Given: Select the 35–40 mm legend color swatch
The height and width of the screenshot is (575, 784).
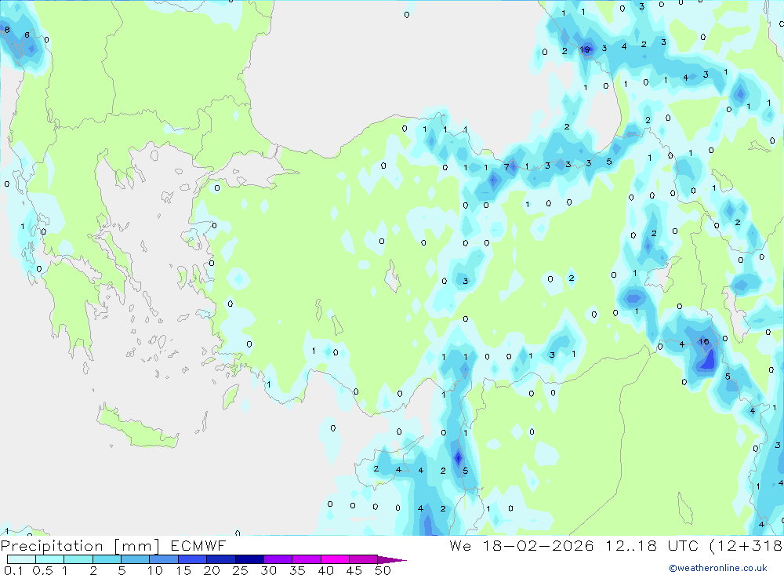Looking at the screenshot, I should point(307,559).
